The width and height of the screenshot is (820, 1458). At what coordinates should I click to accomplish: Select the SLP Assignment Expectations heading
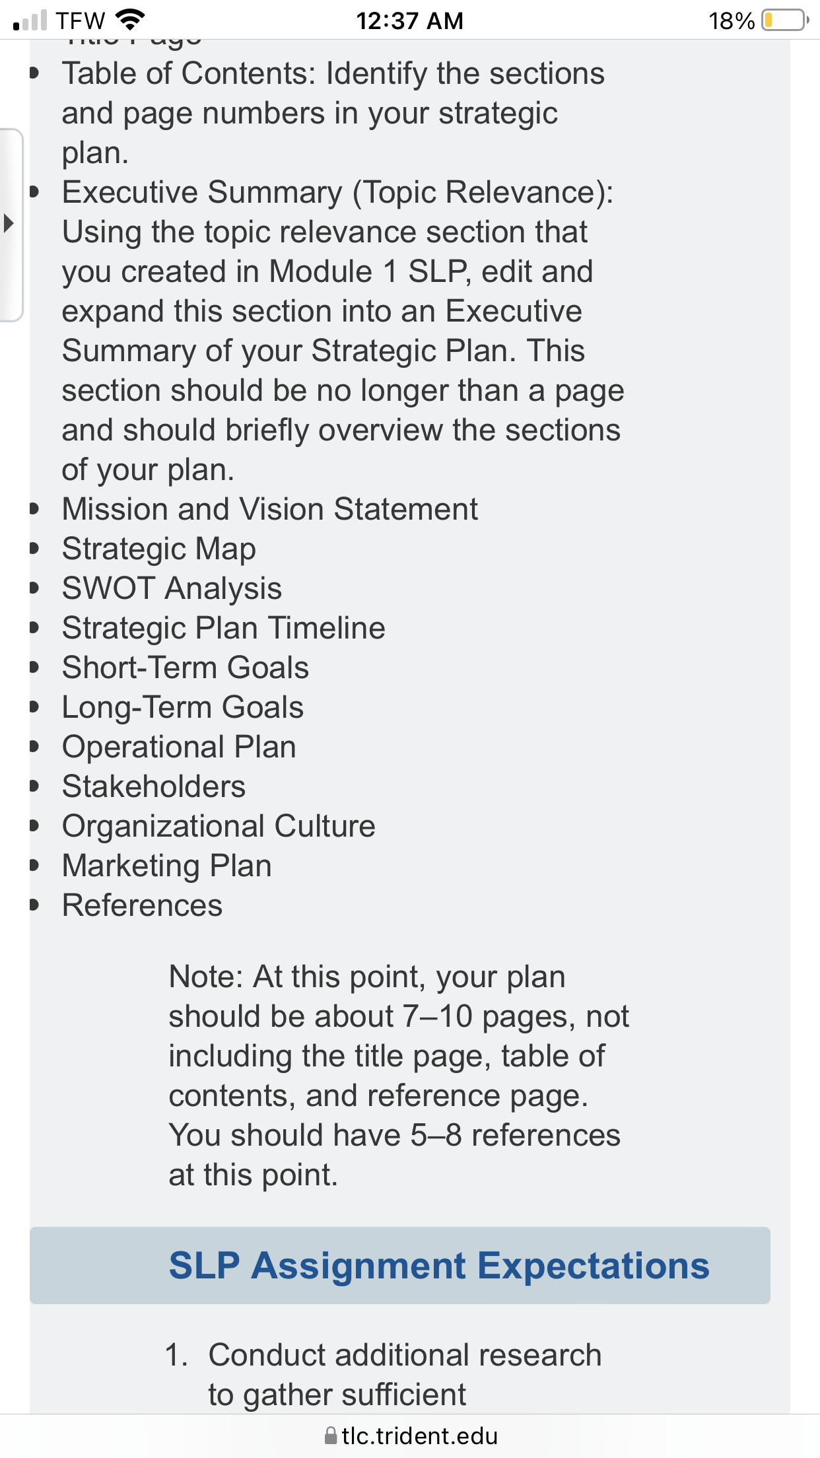[439, 1265]
